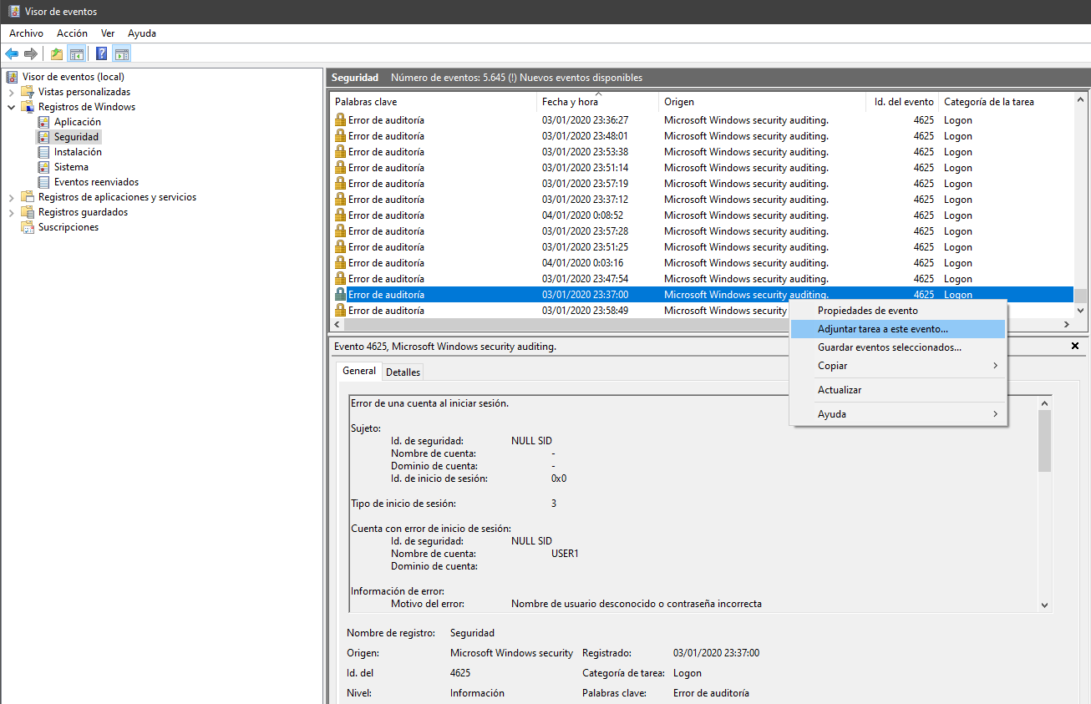The height and width of the screenshot is (704, 1091).
Task: Open Help via the blue question mark icon
Action: (x=101, y=54)
